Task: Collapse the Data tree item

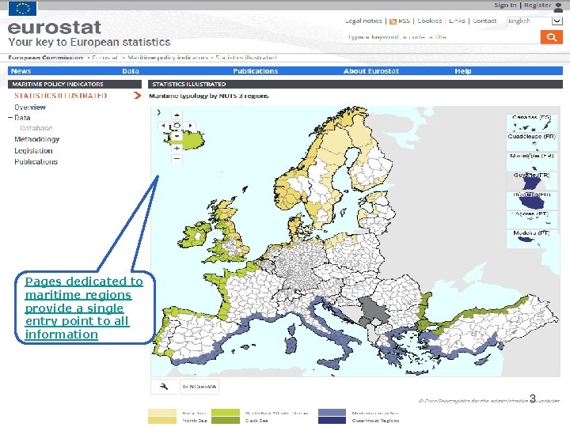Action: (x=10, y=118)
